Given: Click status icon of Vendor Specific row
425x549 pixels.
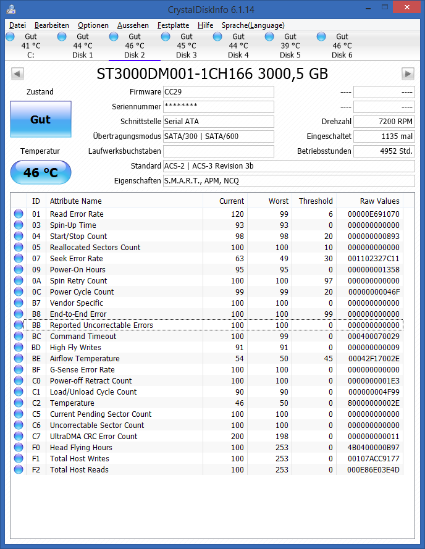Looking at the screenshot, I should tap(19, 303).
